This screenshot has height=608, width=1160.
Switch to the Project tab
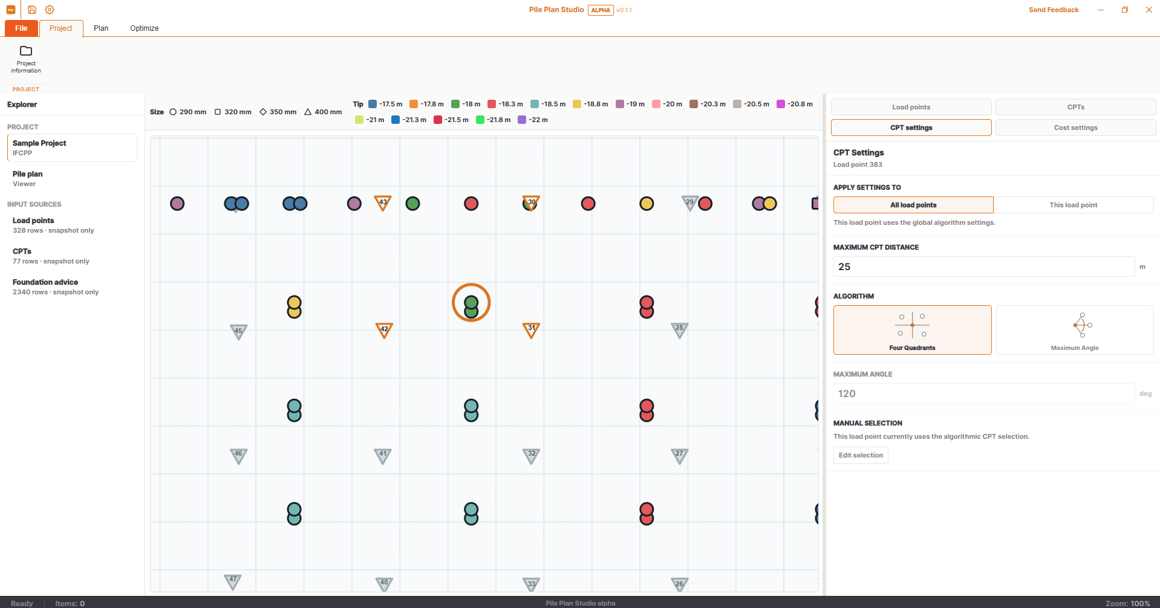pyautogui.click(x=61, y=28)
